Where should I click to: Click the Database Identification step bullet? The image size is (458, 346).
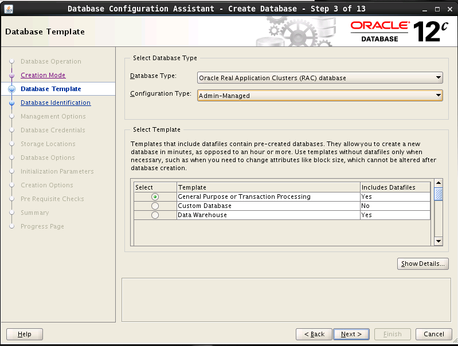click(x=11, y=103)
